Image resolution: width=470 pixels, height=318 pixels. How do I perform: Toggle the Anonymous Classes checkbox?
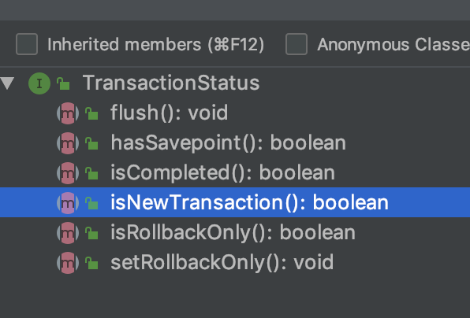point(297,44)
